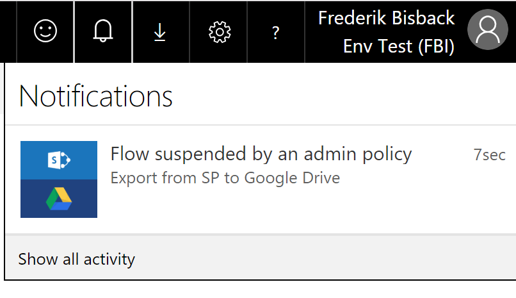Screen dimensions: 516x298
Task: Open the settings gear
Action: pyautogui.click(x=219, y=31)
